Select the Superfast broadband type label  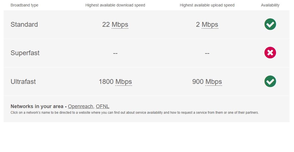click(x=25, y=53)
